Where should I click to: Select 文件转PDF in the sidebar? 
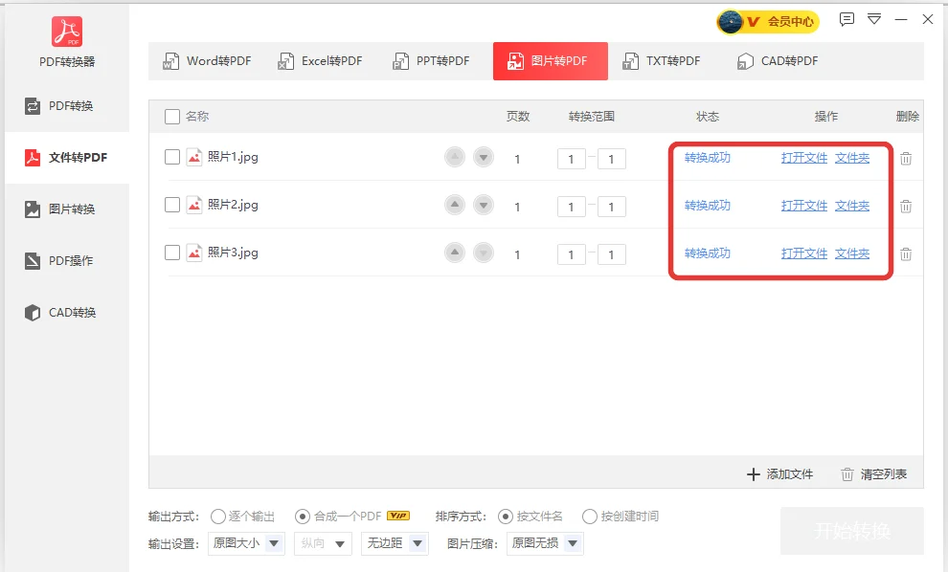coord(66,158)
